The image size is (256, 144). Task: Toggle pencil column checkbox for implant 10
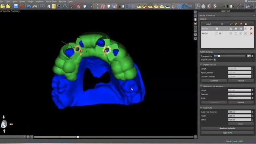[231, 34]
